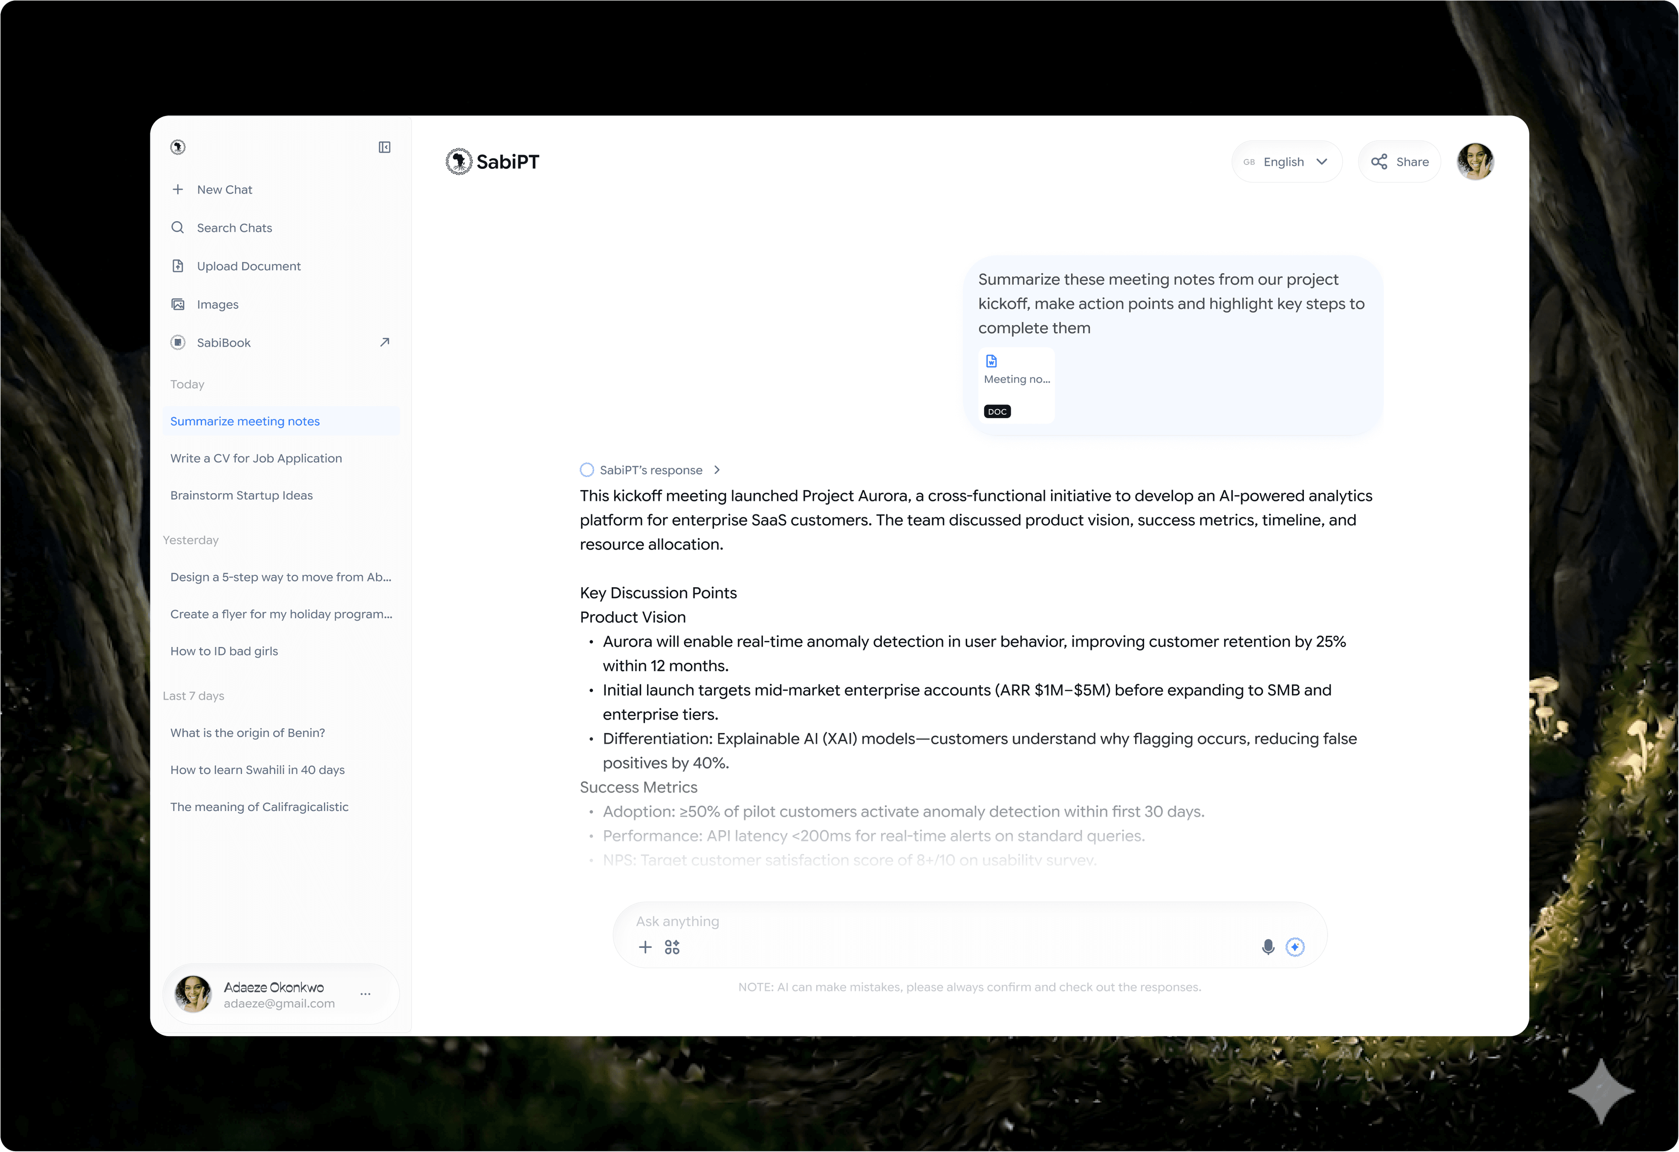This screenshot has width=1679, height=1152.
Task: Click the Aurora will enable real-time anomaly bullet
Action: pyautogui.click(x=975, y=654)
